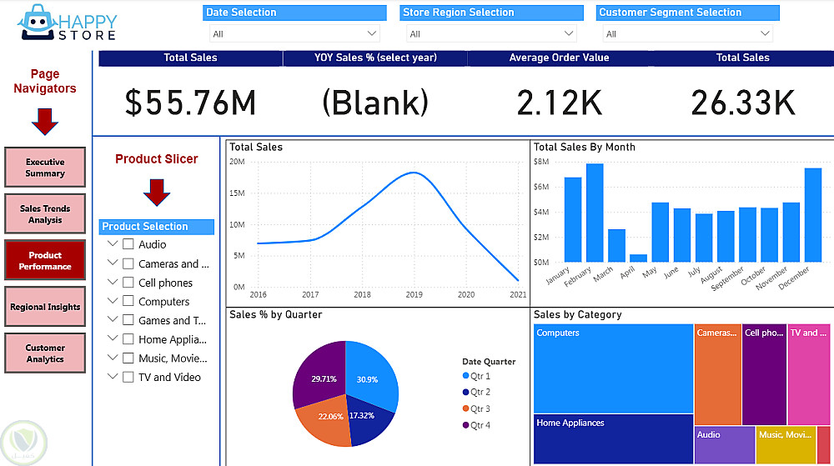This screenshot has width=834, height=466.
Task: Enable the Home Applia... checkbox
Action: (128, 339)
